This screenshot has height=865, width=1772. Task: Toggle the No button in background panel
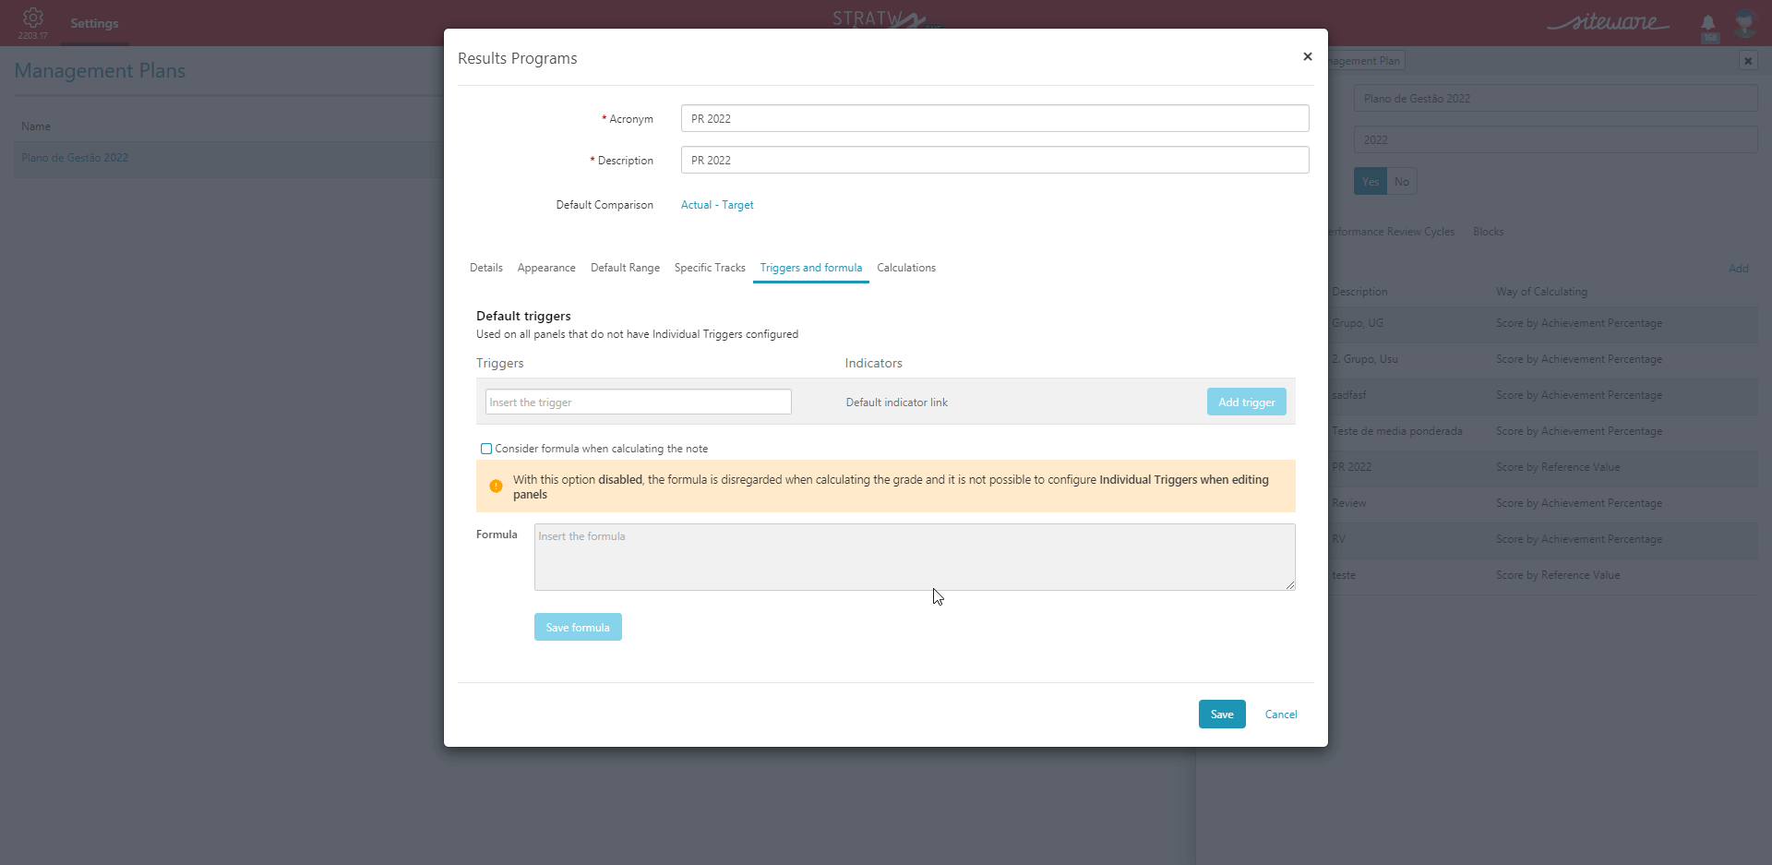click(x=1402, y=181)
